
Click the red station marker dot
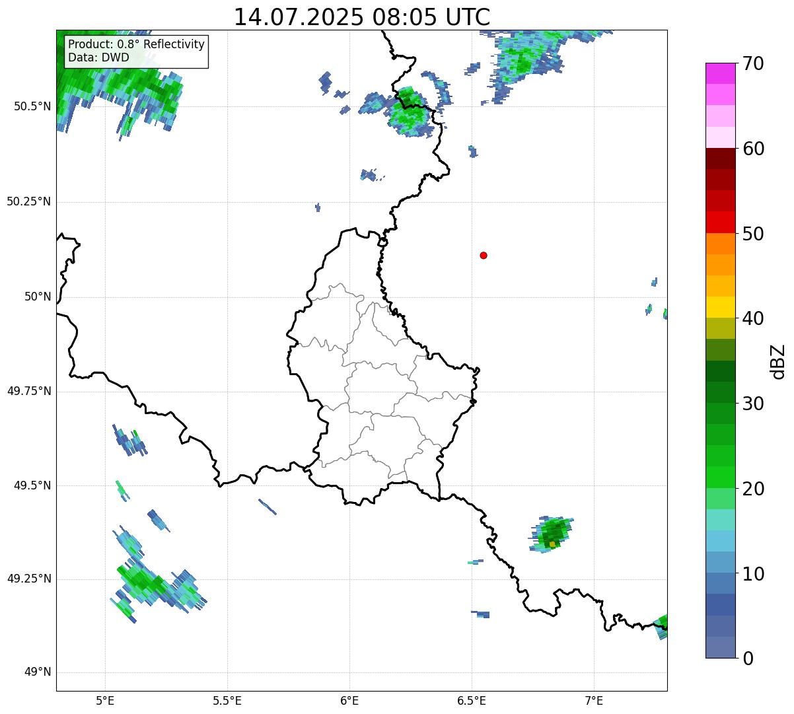(x=484, y=255)
